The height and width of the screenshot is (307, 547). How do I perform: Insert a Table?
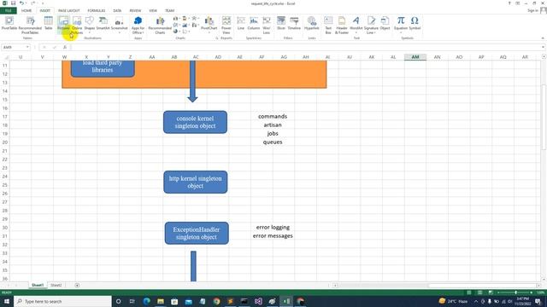tap(49, 23)
